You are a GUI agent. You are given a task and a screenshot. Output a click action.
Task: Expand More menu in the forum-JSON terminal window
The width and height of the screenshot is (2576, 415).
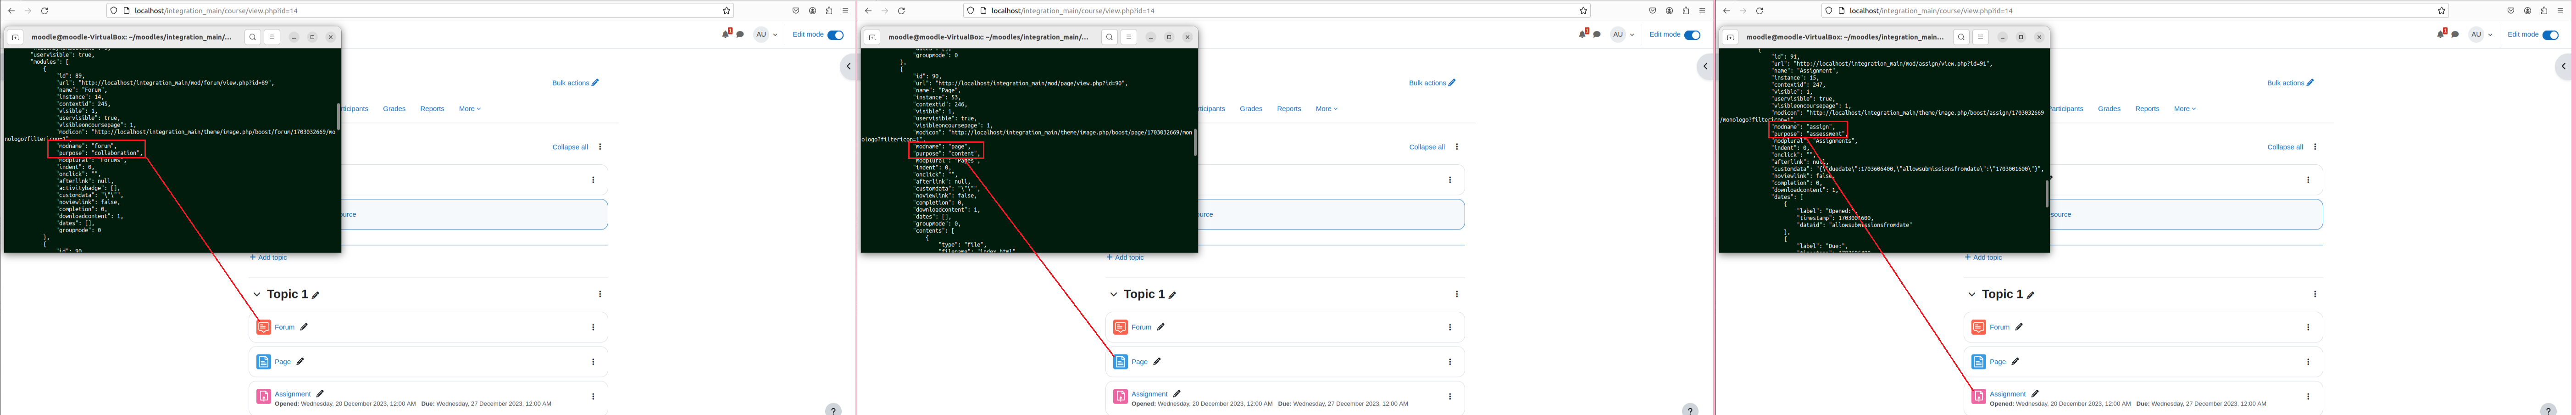[470, 109]
